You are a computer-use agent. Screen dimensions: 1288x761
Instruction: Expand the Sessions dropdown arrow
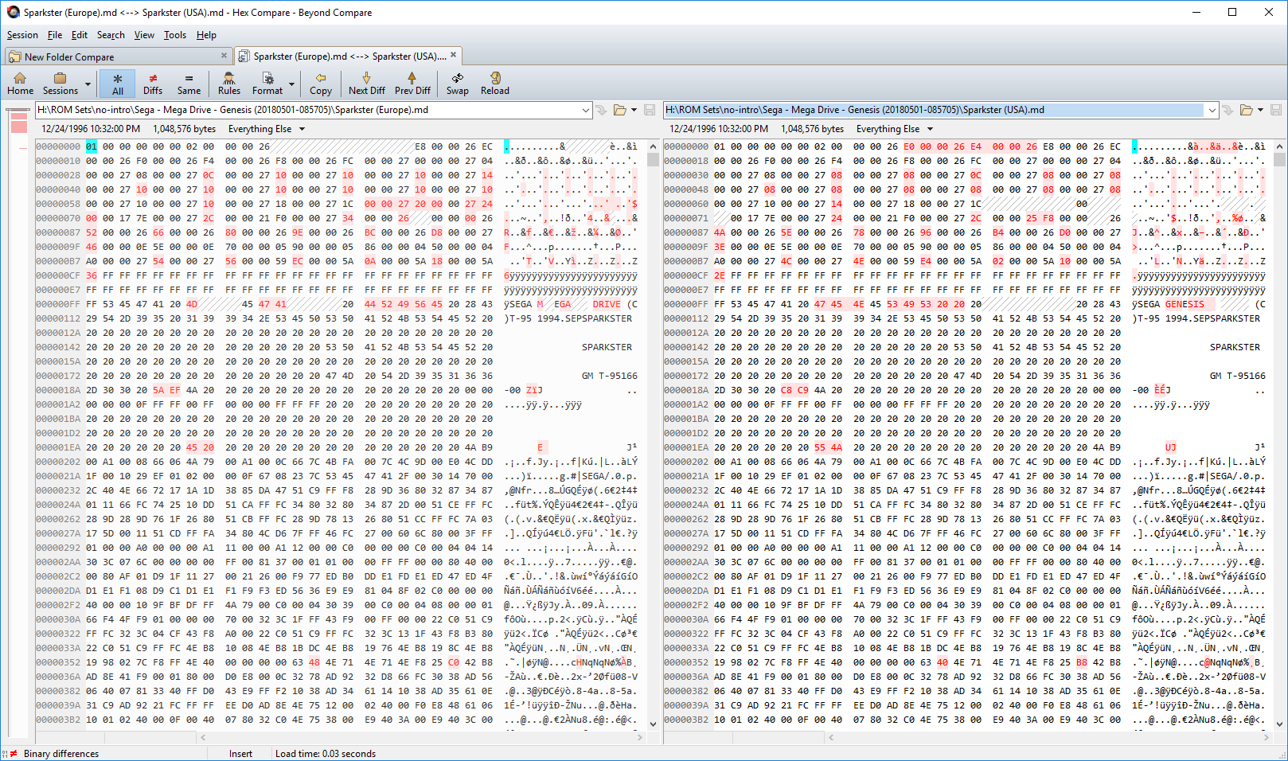(87, 84)
